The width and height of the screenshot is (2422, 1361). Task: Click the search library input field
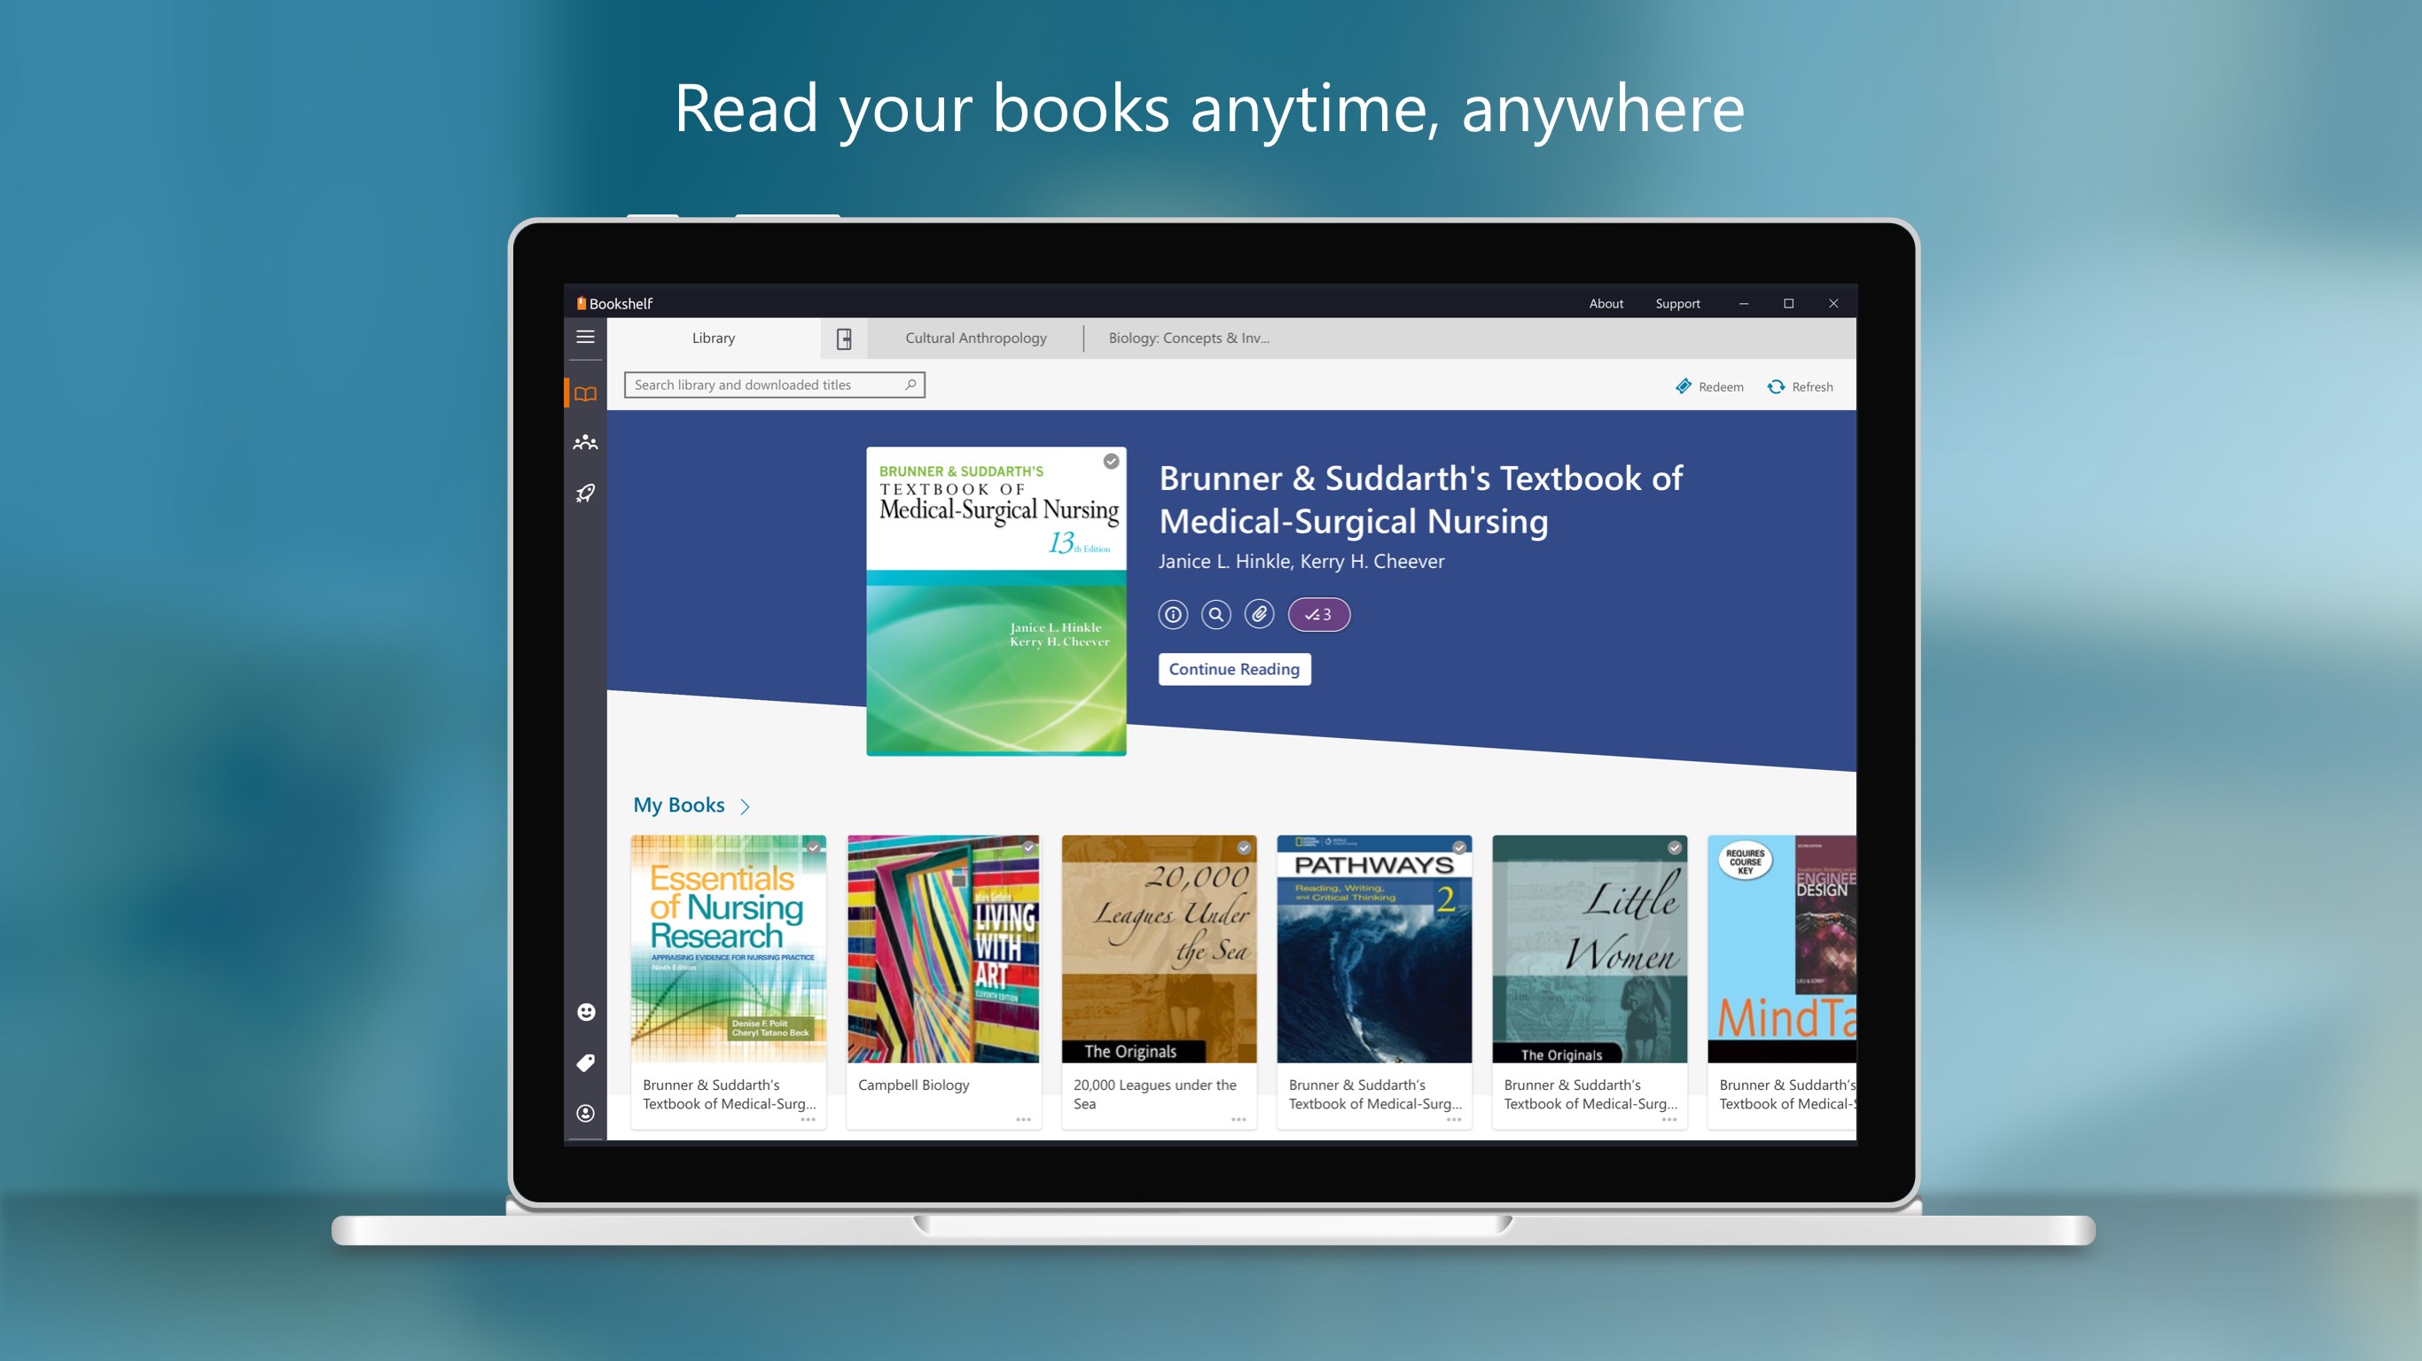(x=772, y=385)
